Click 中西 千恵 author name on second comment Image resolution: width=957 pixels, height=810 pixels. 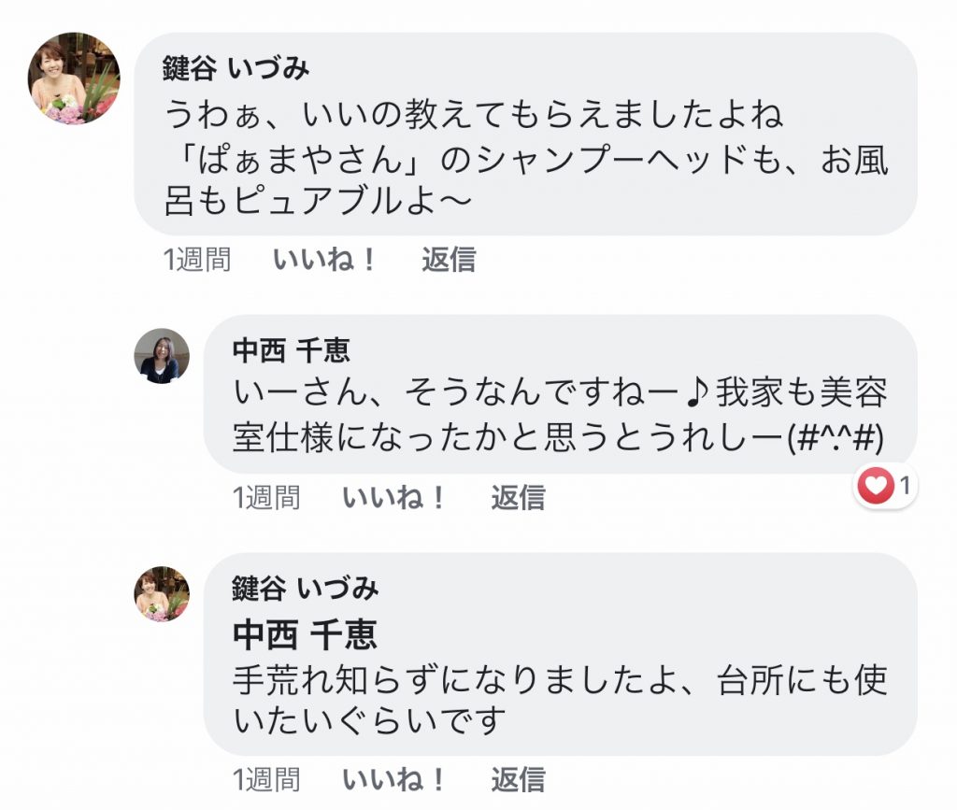pos(292,350)
